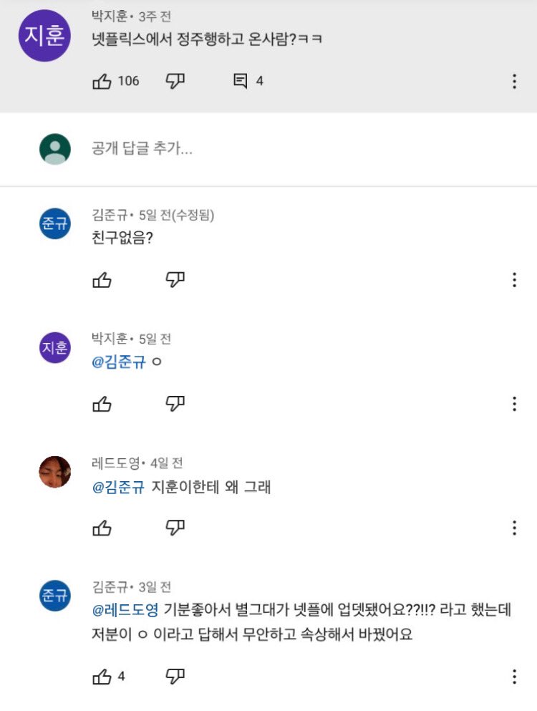Dislike 레드도영's reply
The width and height of the screenshot is (537, 711).
click(x=175, y=528)
